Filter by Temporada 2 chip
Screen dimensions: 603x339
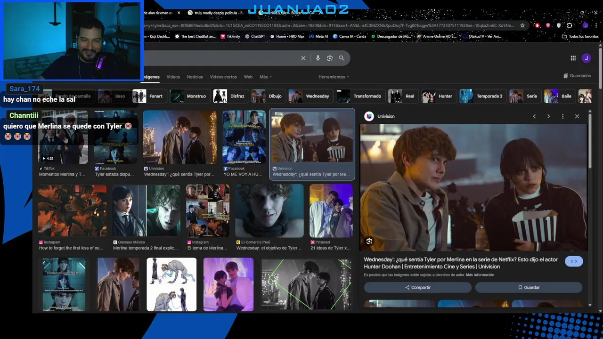(482, 96)
